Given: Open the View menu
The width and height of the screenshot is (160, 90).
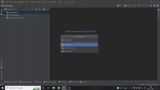Looking at the screenshot, I should click(x=15, y=2).
